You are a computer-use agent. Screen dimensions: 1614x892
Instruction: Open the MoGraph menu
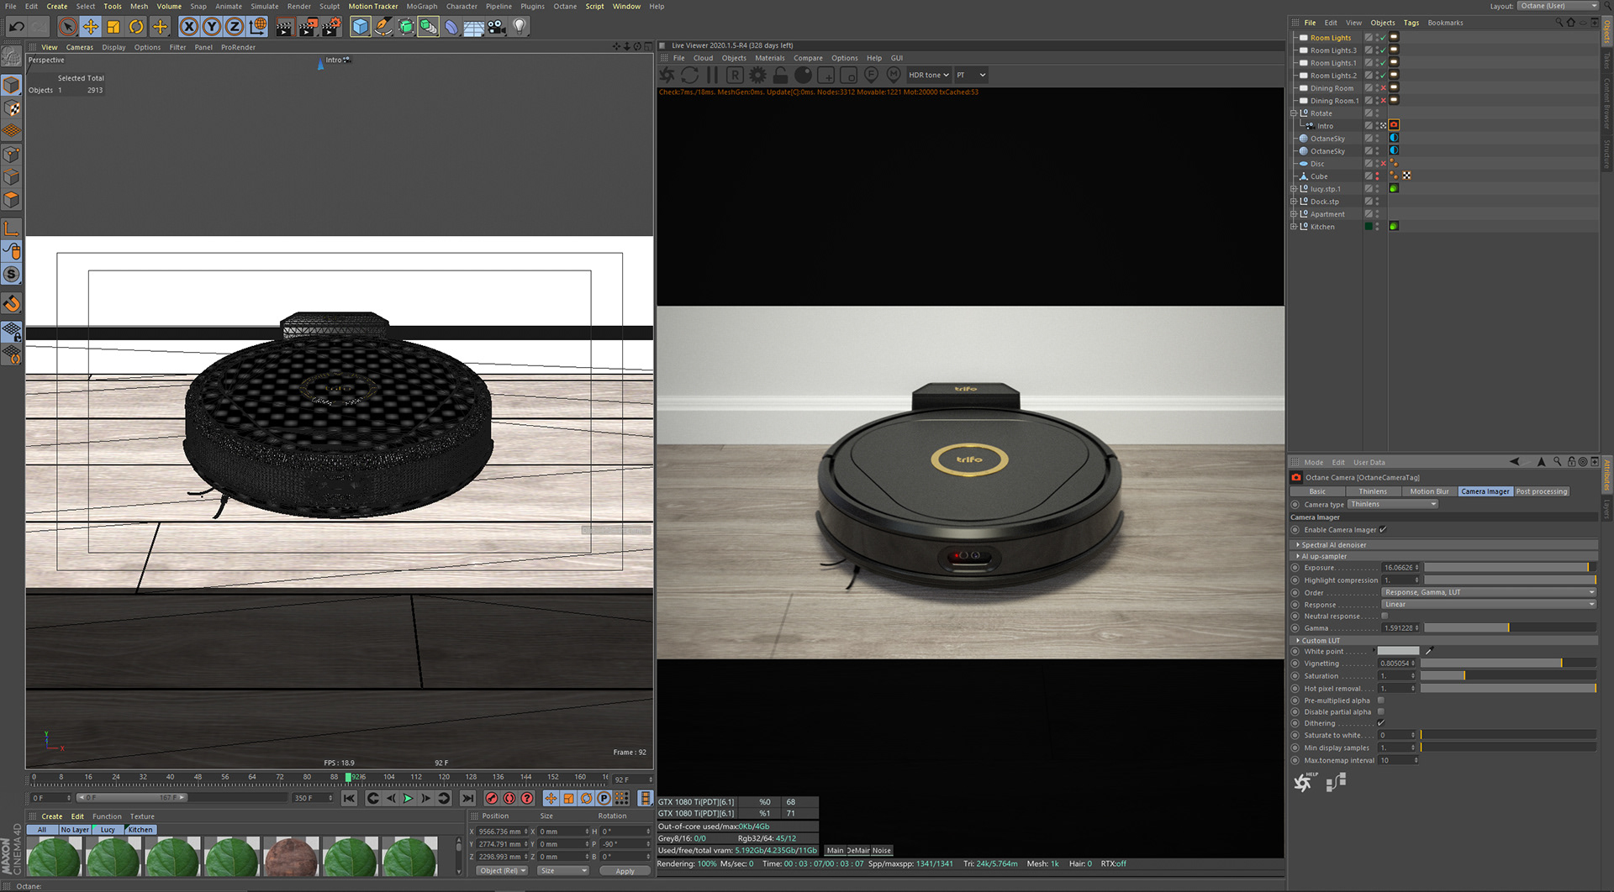point(422,6)
